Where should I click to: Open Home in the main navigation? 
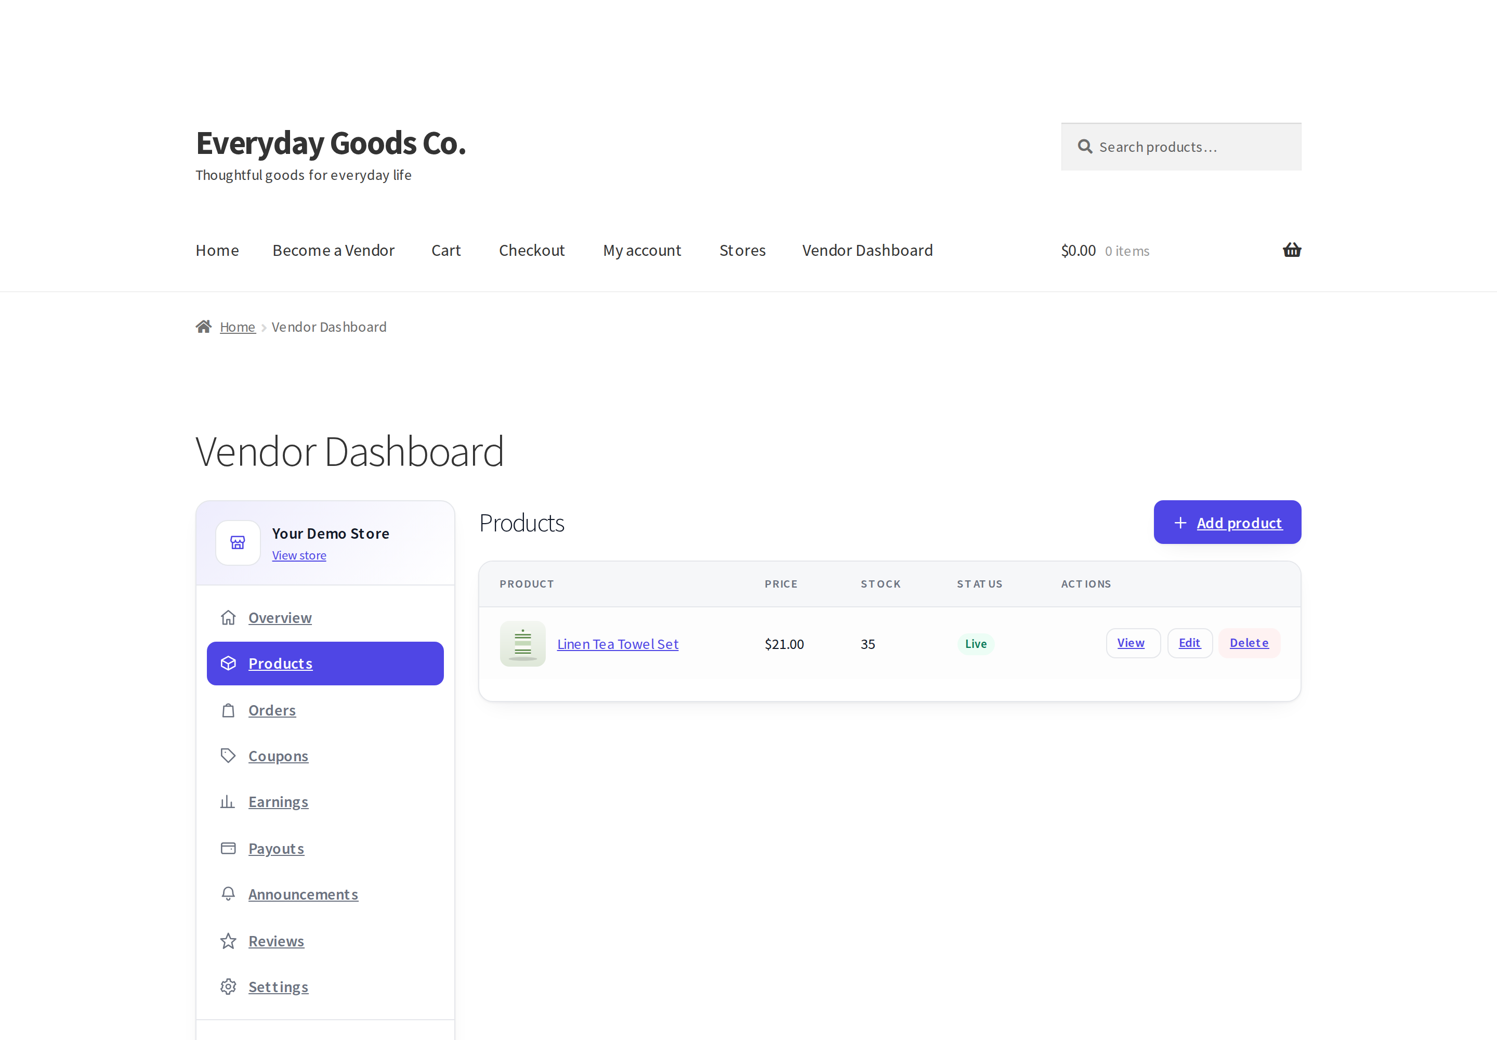point(218,250)
